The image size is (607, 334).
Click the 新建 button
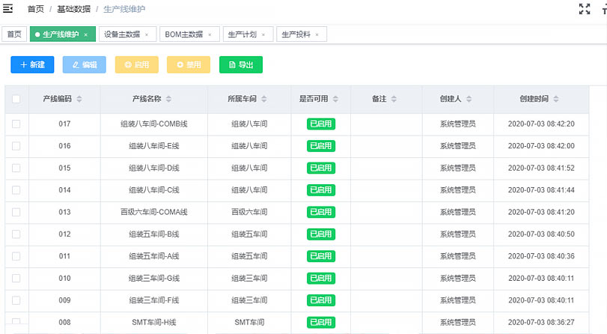pos(32,65)
